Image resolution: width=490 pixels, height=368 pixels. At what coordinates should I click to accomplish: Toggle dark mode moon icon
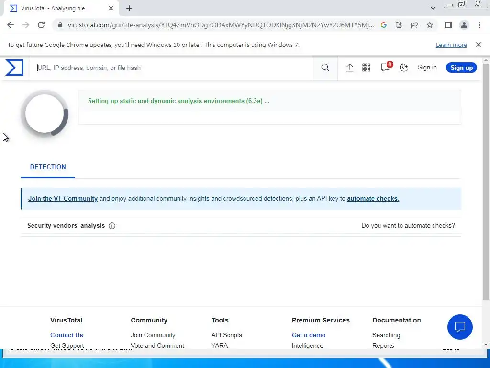pyautogui.click(x=404, y=68)
